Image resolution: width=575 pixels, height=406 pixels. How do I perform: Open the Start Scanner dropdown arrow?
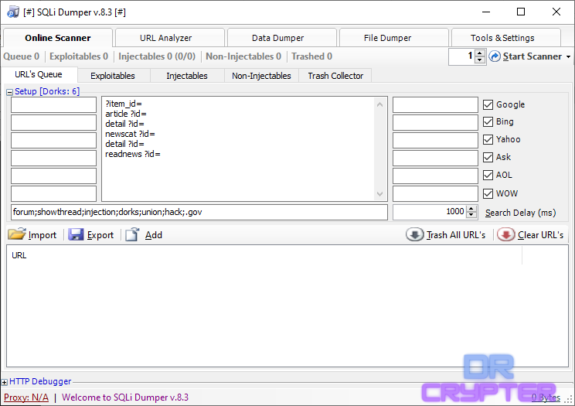pos(568,57)
